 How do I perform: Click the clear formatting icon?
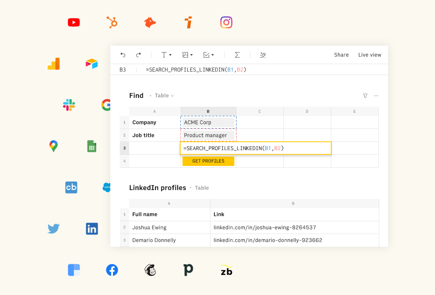(x=263, y=55)
